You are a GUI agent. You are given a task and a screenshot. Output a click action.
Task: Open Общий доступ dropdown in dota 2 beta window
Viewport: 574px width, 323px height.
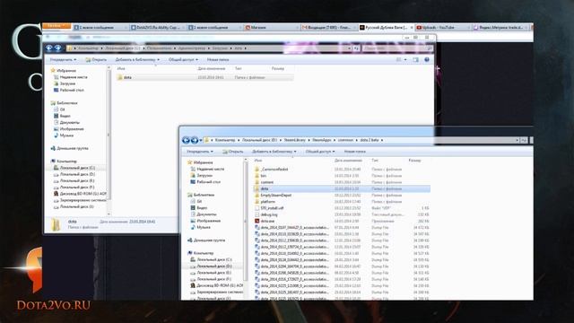320,152
